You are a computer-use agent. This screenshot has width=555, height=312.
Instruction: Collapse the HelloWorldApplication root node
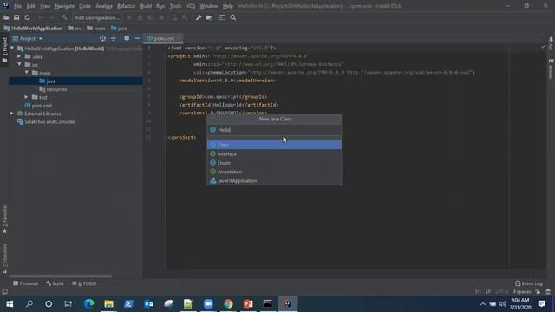12,49
